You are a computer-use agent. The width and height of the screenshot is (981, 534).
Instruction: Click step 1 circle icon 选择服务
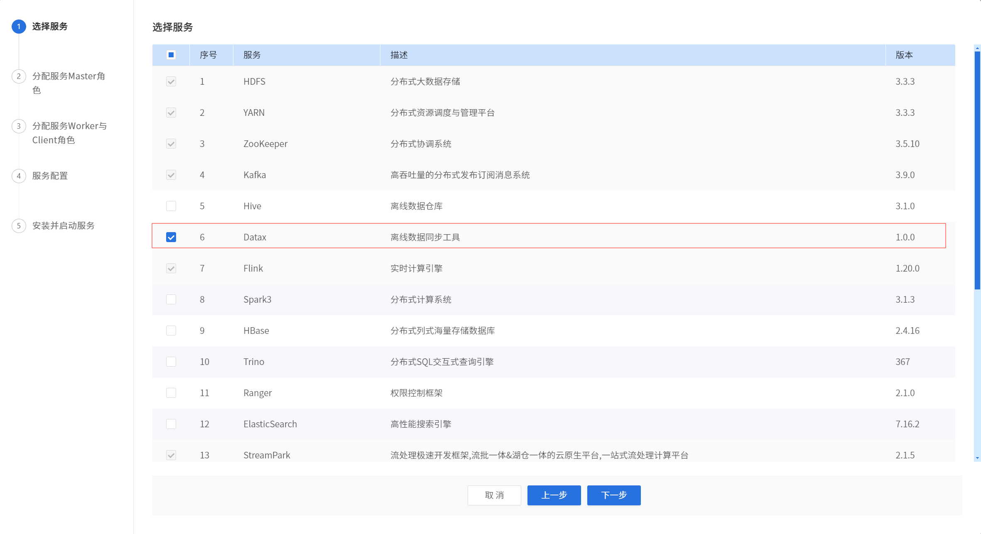click(19, 27)
